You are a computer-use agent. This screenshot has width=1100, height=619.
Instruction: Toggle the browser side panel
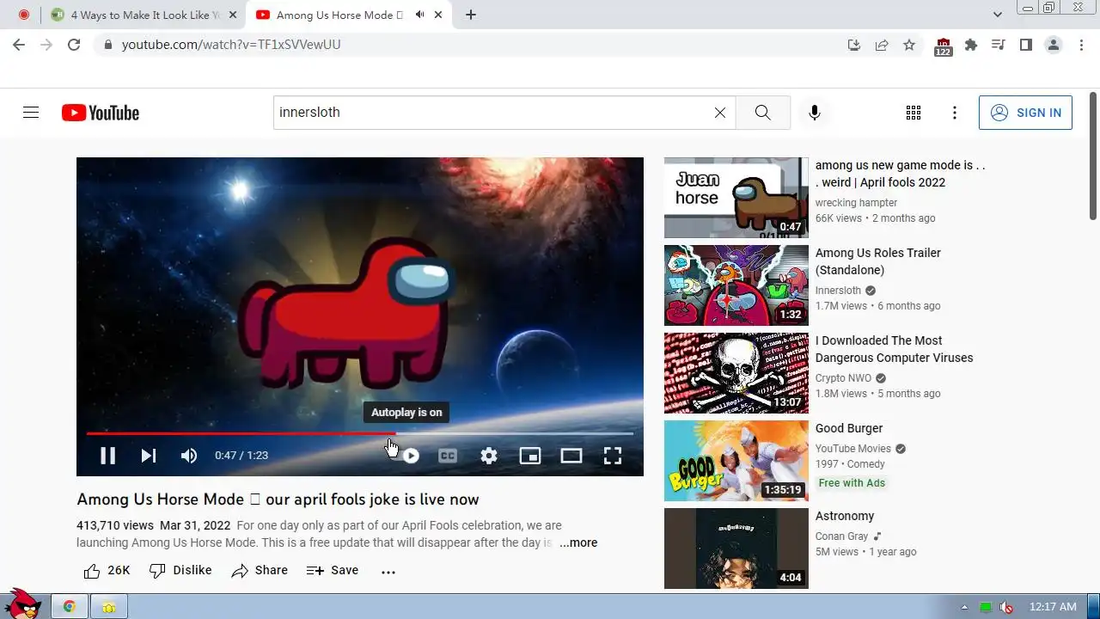click(1026, 45)
